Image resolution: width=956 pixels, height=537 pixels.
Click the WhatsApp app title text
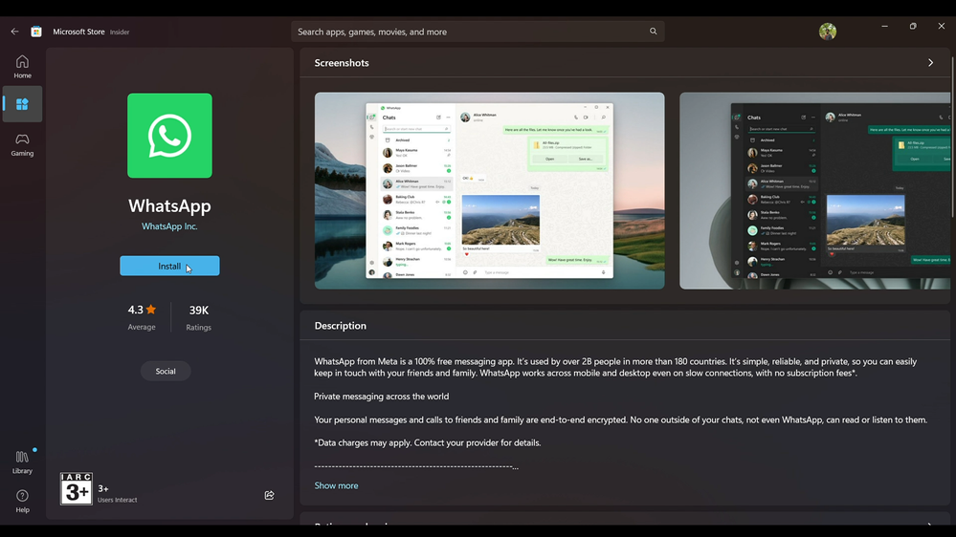[169, 205]
